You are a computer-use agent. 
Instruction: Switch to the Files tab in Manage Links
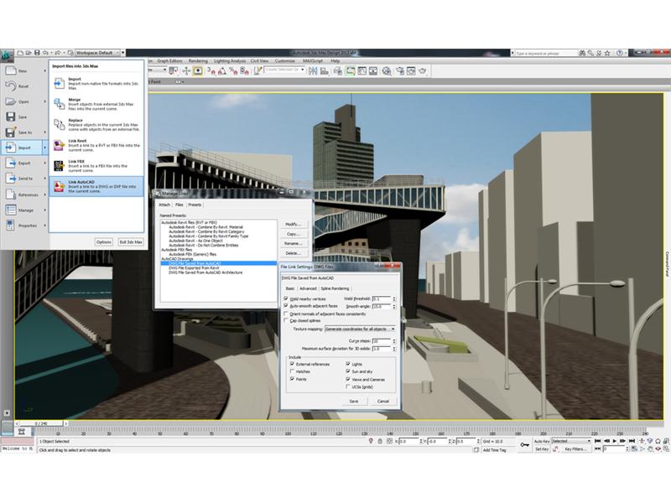[x=179, y=205]
